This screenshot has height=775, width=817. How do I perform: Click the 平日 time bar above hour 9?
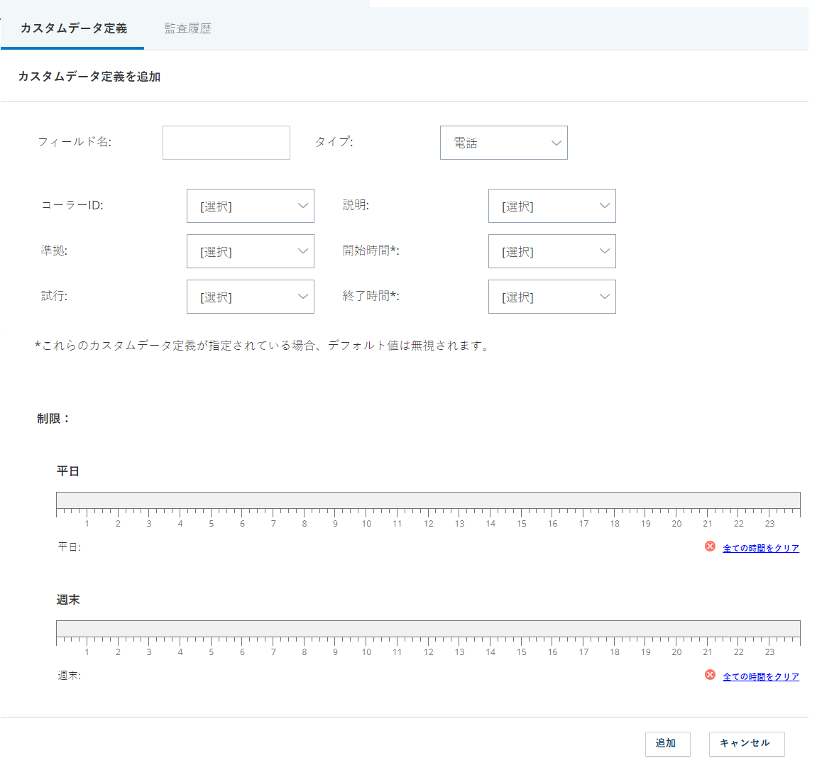tap(335, 500)
